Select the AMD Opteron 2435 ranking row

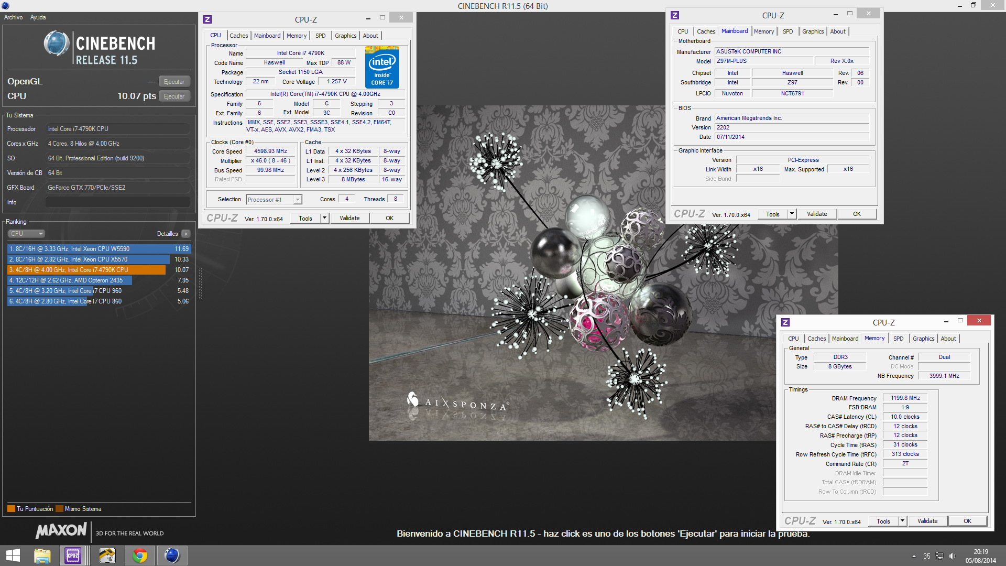pos(99,280)
